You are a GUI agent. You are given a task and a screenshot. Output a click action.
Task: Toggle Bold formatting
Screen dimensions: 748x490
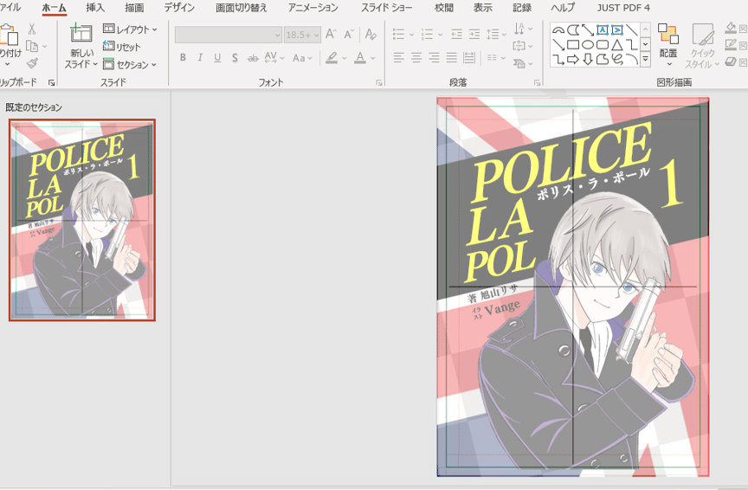pos(183,58)
